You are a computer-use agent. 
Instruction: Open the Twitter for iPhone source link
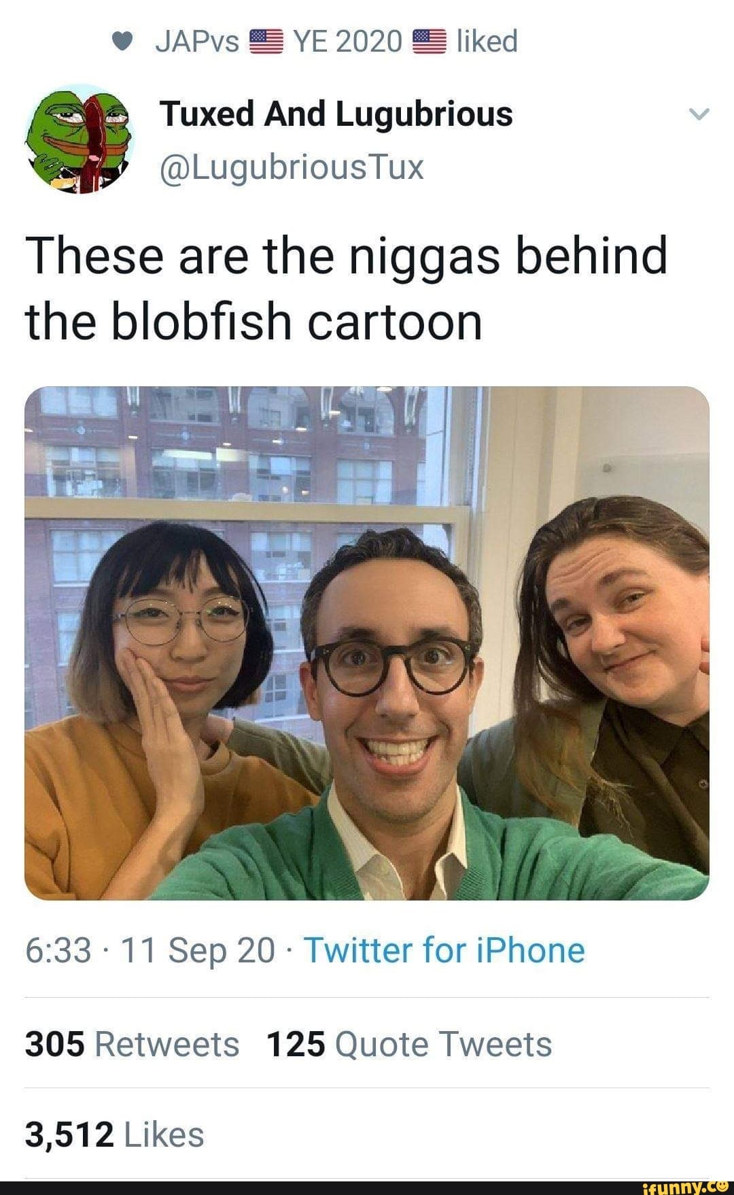pos(444,950)
